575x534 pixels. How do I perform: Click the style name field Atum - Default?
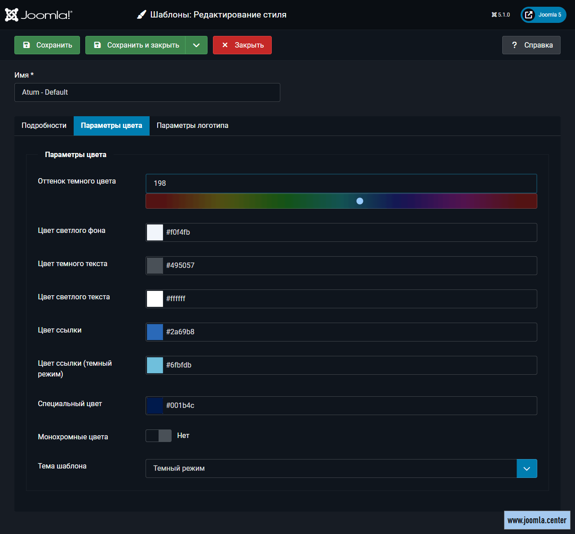click(147, 92)
